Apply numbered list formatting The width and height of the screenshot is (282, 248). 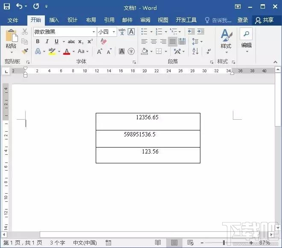coord(159,32)
